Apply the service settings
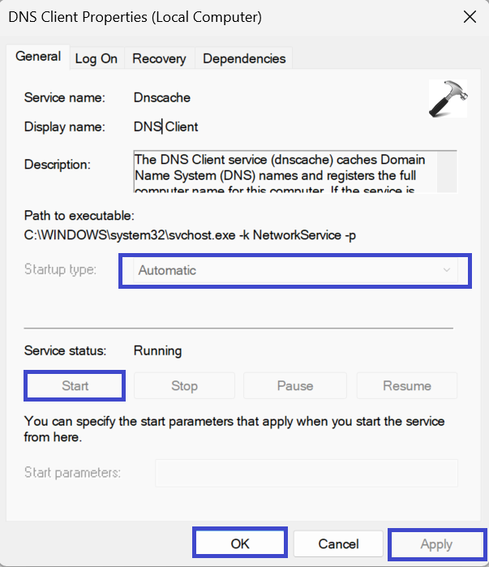The image size is (489, 567). (x=436, y=543)
